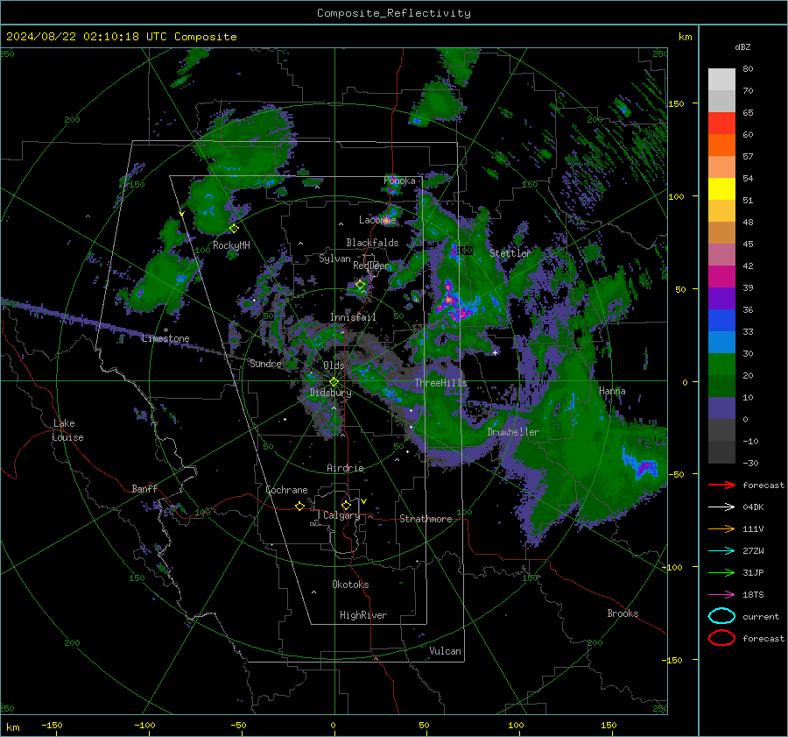Click yellow V marker northwest of RockyMH
The height and width of the screenshot is (737, 788).
coord(181,215)
